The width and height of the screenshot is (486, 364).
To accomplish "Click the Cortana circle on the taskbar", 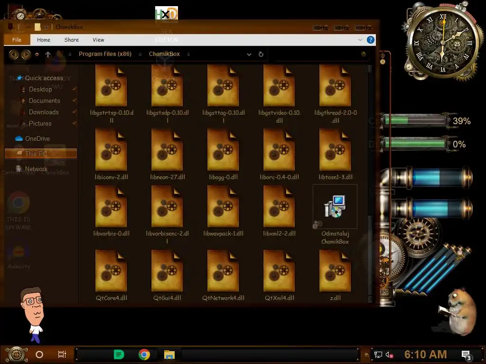I will pos(39,355).
